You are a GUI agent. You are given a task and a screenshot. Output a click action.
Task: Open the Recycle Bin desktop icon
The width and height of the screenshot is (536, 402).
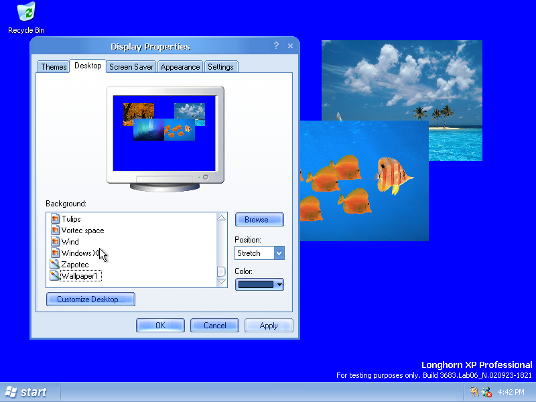26,18
